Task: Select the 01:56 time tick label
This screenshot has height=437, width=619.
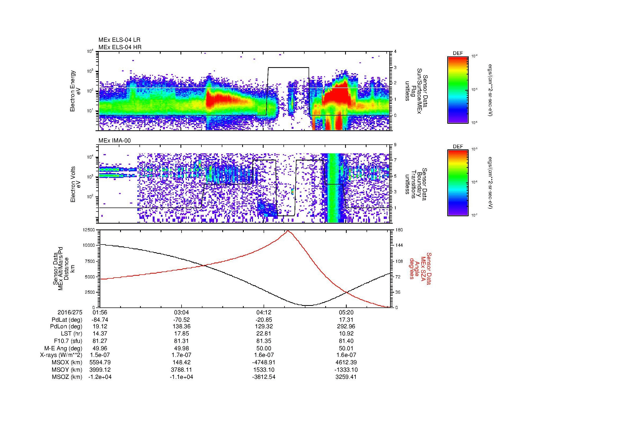Action: [x=100, y=312]
